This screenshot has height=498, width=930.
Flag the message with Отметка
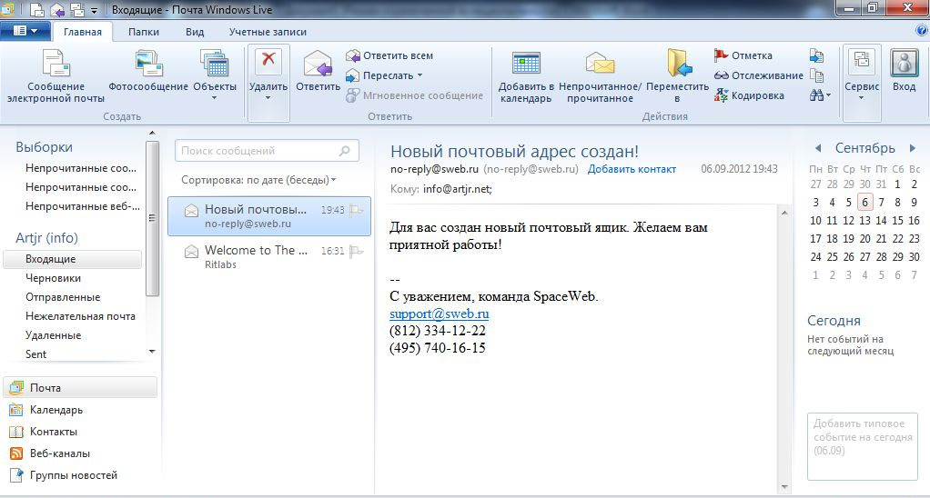pyautogui.click(x=743, y=55)
